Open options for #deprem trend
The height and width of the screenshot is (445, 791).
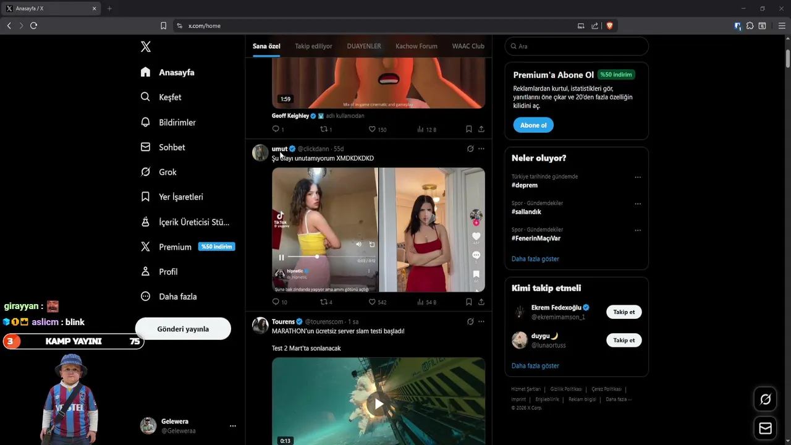638,177
